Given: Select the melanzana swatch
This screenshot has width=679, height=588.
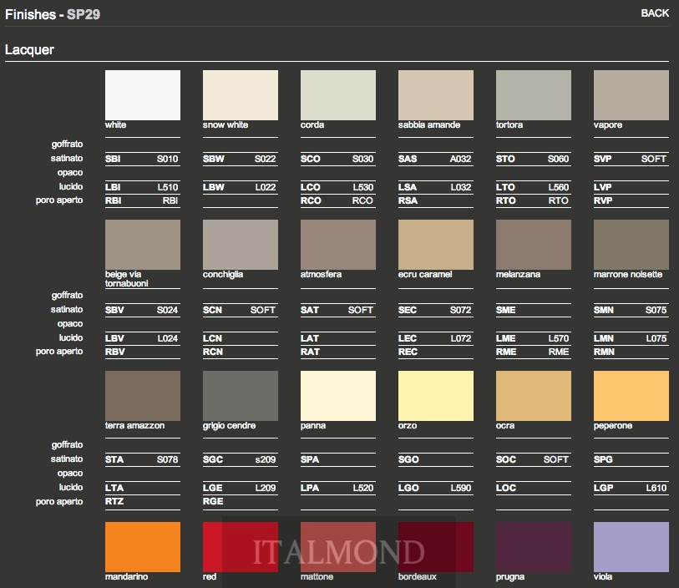Looking at the screenshot, I should click(534, 245).
